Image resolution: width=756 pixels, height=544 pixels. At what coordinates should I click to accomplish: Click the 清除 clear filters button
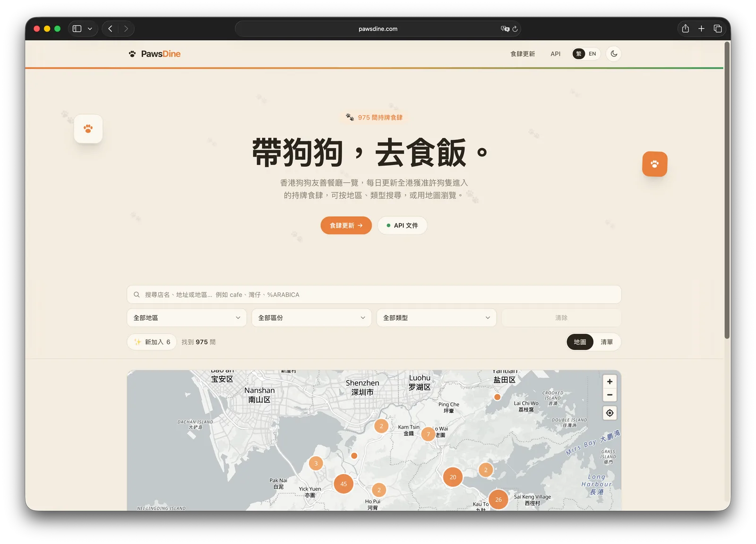coord(561,318)
